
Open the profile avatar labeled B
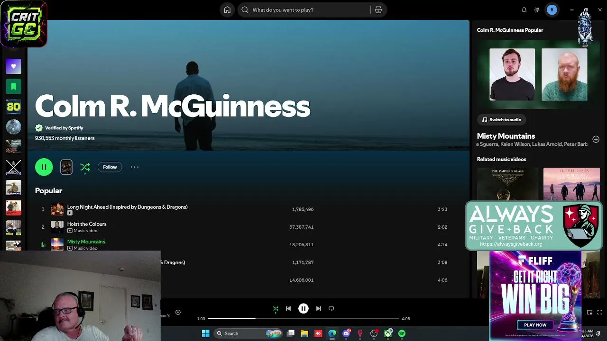point(552,10)
